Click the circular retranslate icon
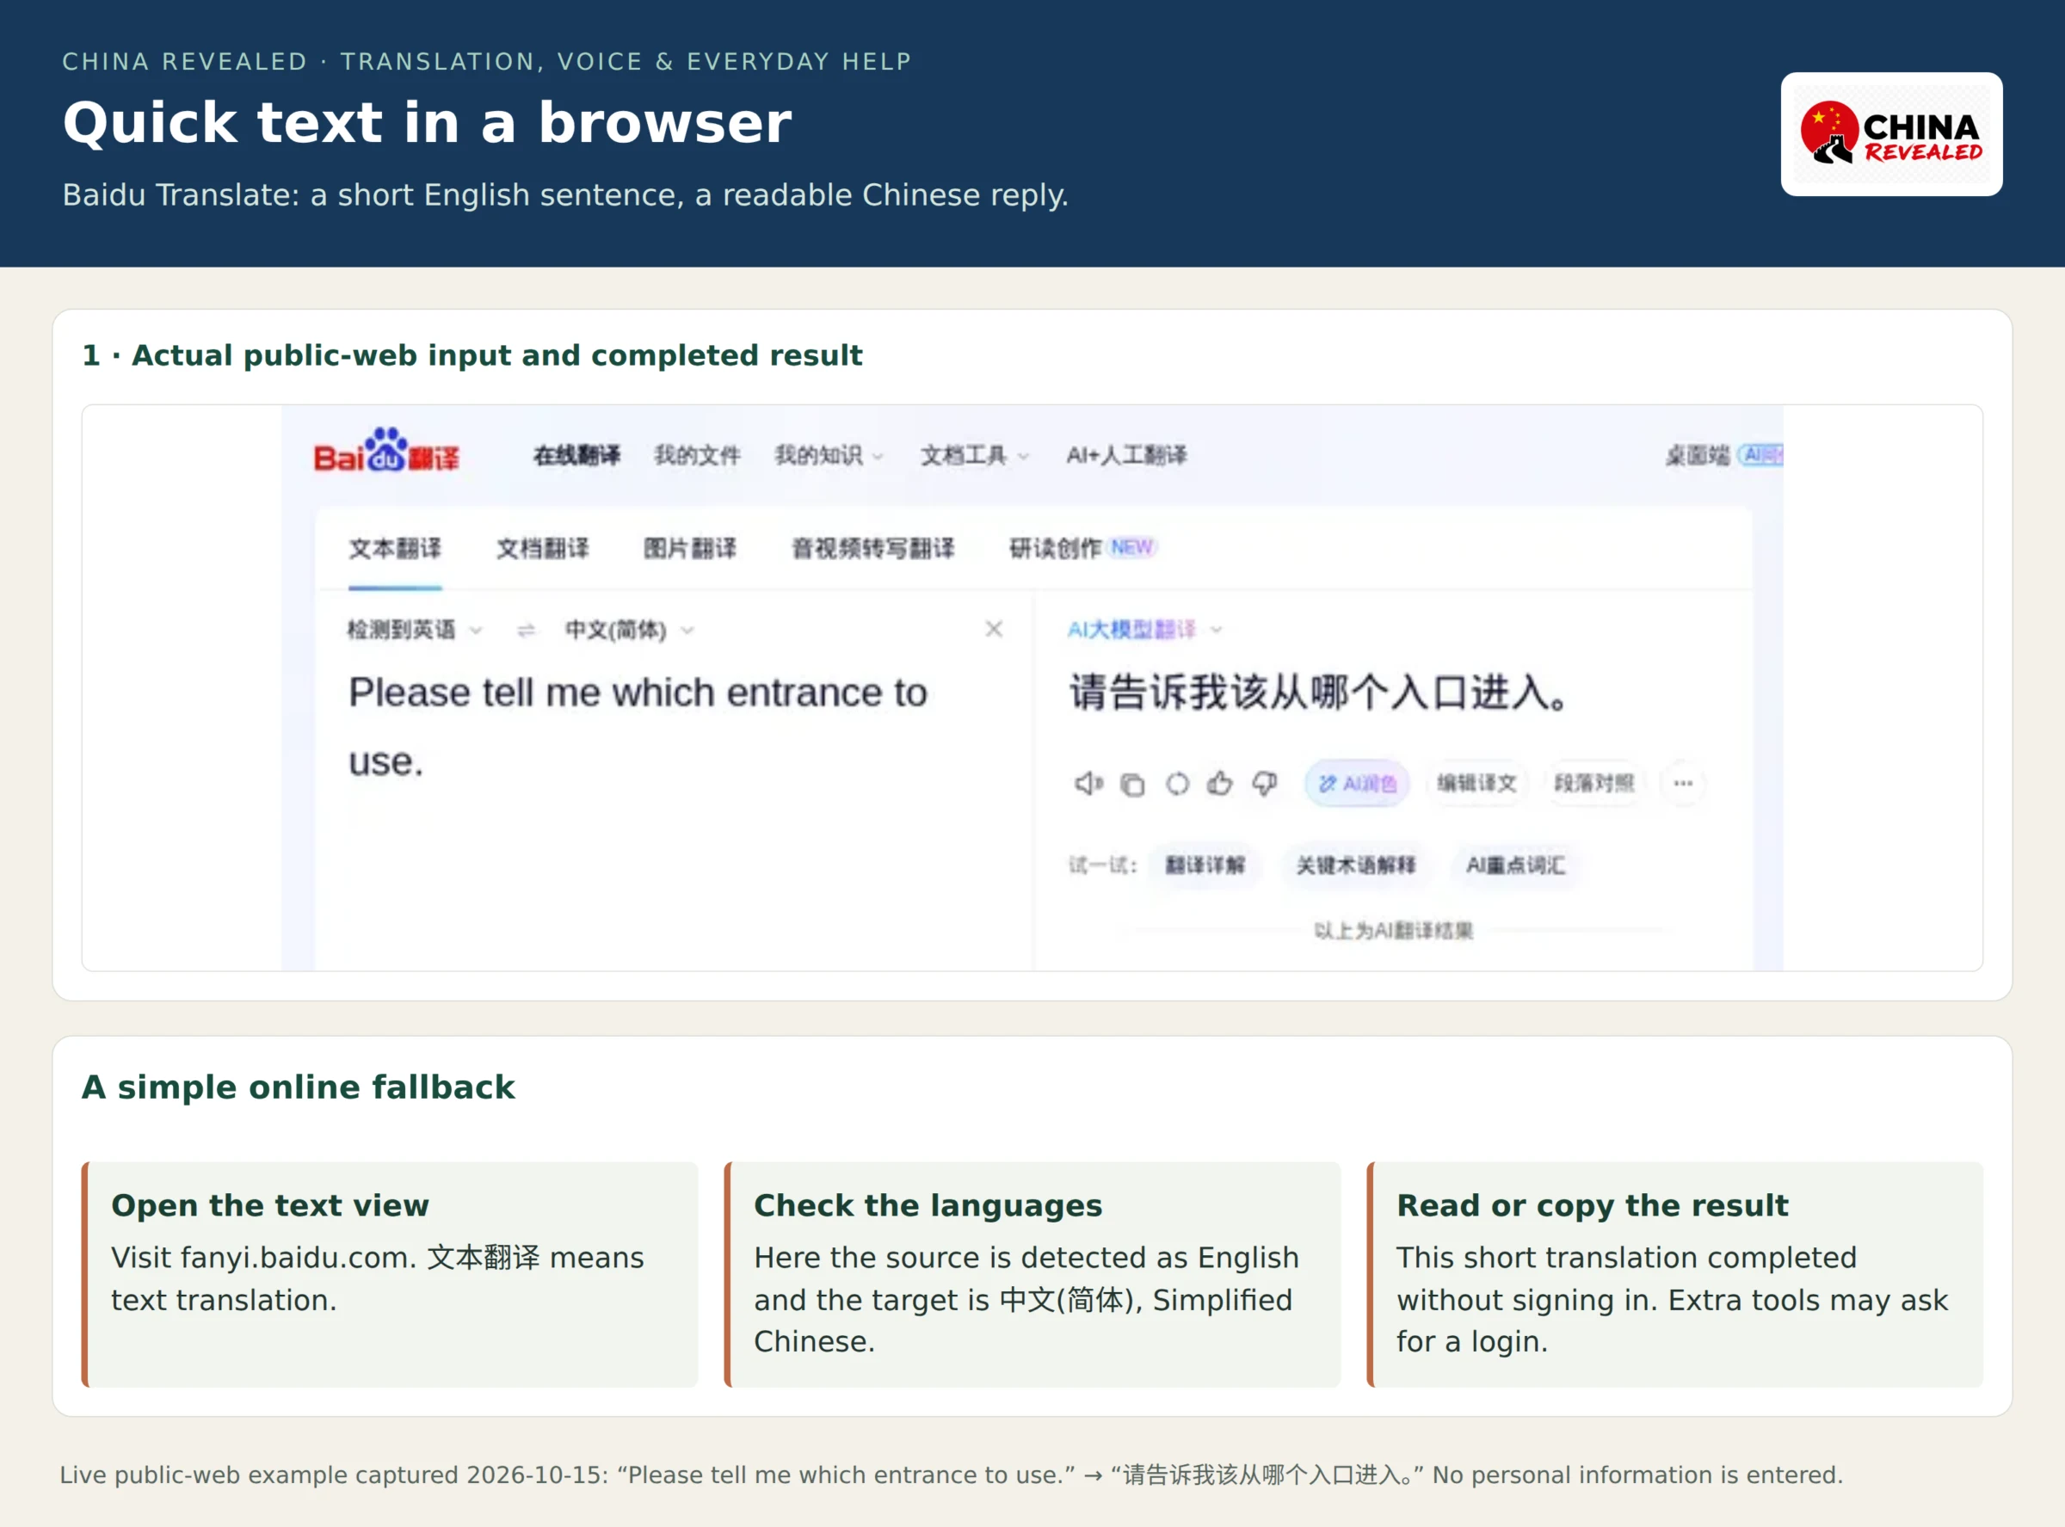 coord(1177,785)
